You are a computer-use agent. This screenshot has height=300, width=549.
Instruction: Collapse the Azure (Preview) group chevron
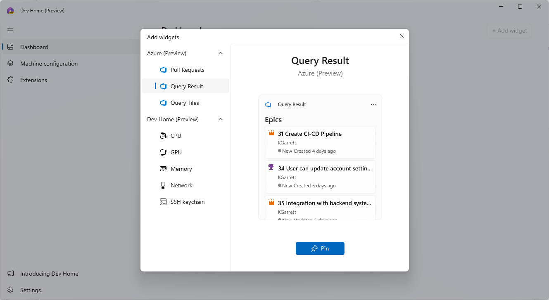click(221, 53)
